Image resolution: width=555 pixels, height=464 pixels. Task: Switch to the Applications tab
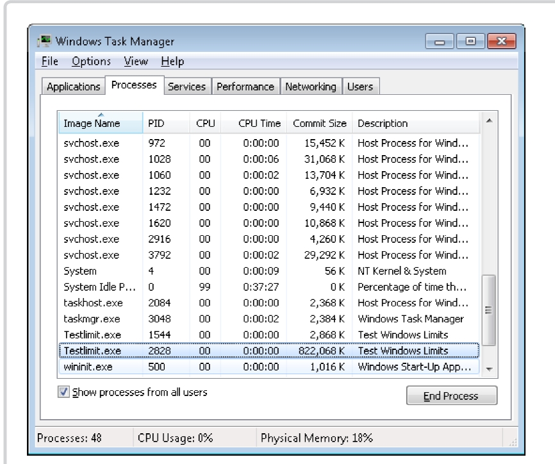(x=73, y=87)
